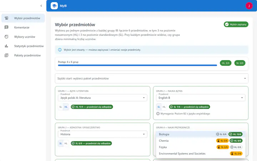Click the SL 7/6 przedmiot się odbędzie chip
The width and height of the screenshot is (257, 161).
189,107
